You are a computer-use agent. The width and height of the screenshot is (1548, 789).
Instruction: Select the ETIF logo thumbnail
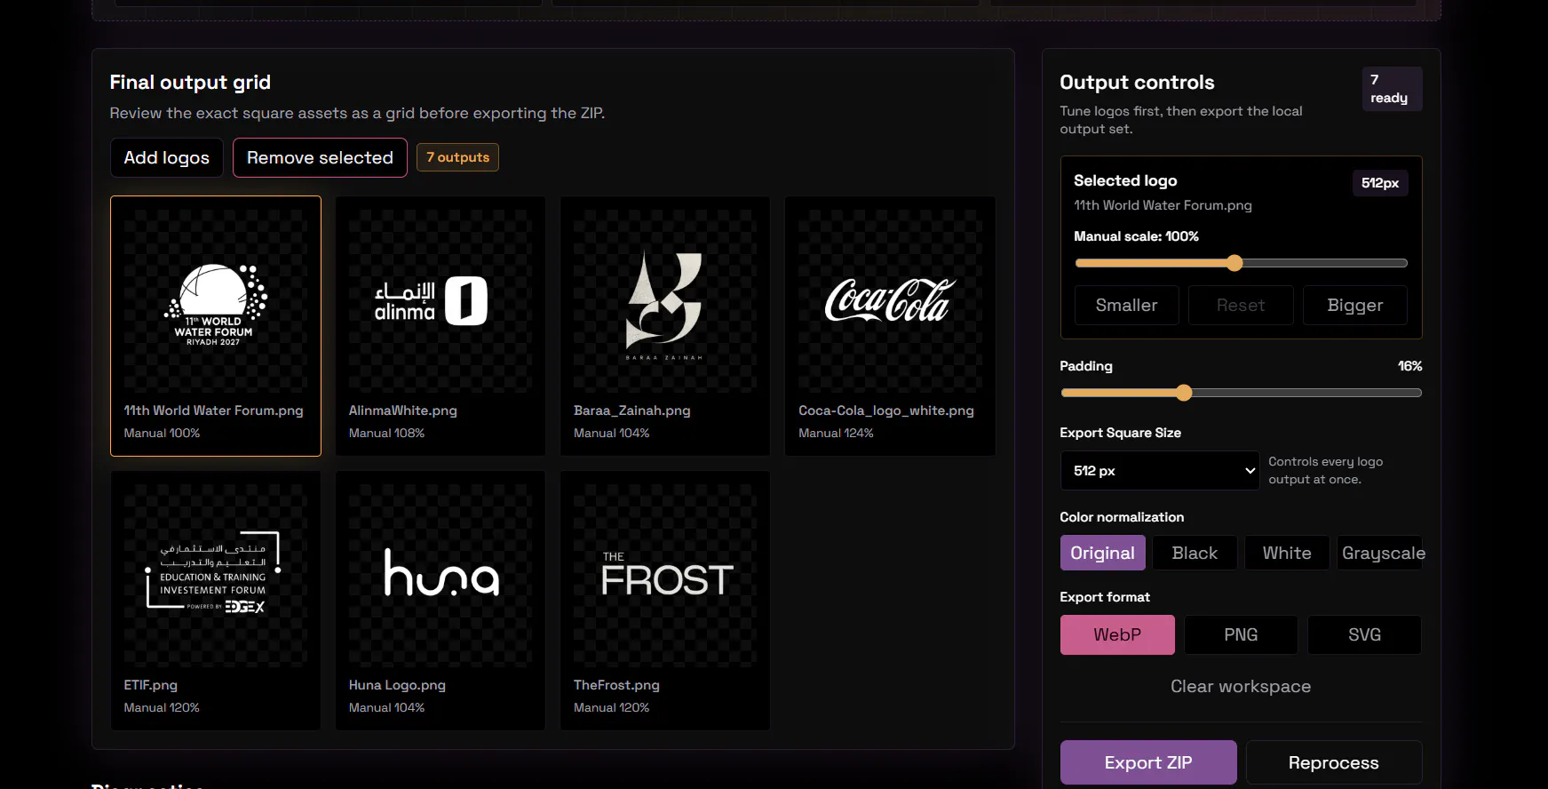coord(216,576)
